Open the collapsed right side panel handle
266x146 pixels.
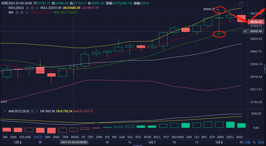265,69
